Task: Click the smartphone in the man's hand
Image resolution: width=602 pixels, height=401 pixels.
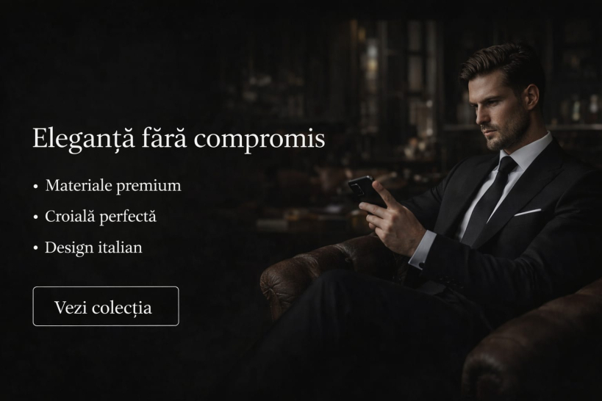Action: pyautogui.click(x=365, y=192)
